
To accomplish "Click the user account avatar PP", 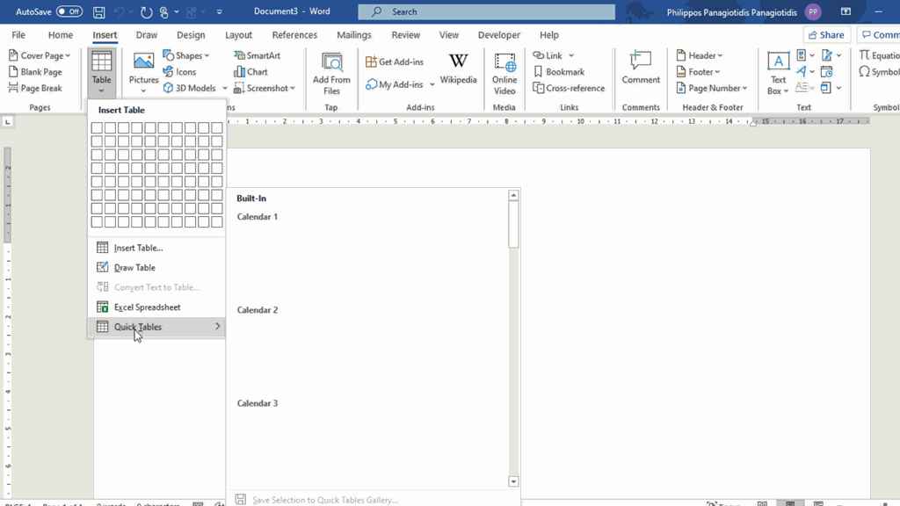I will point(813,12).
